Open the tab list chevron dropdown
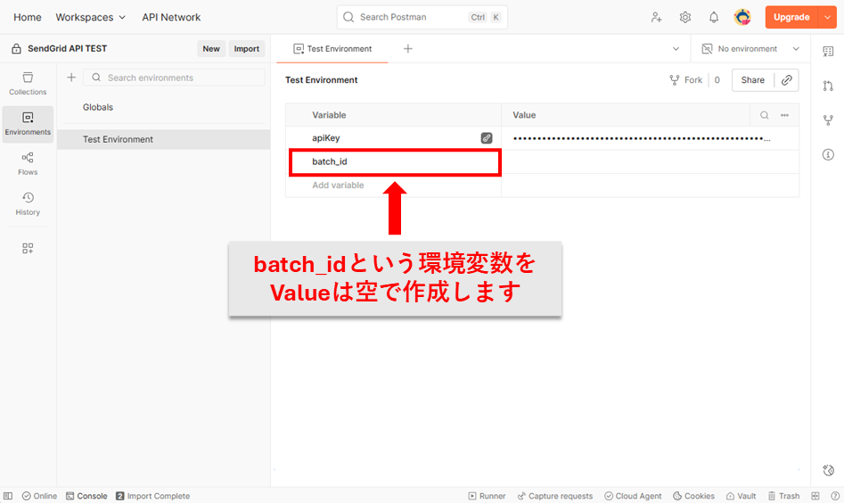The image size is (844, 503). 676,49
